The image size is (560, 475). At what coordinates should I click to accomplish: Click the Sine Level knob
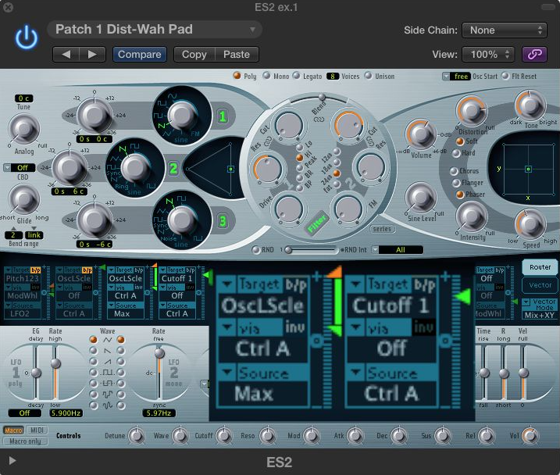tap(422, 198)
